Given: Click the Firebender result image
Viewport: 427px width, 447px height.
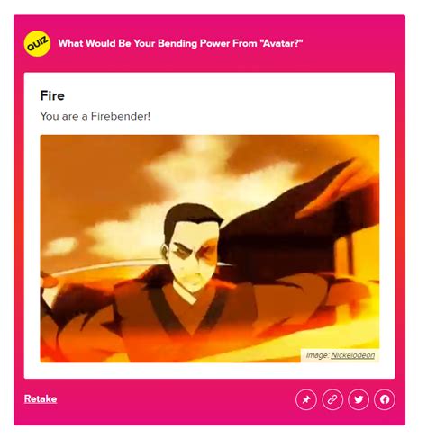Looking at the screenshot, I should pyautogui.click(x=210, y=248).
